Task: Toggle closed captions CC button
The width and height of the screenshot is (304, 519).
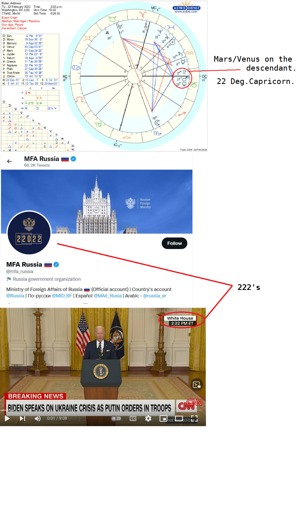Action: pos(133,418)
